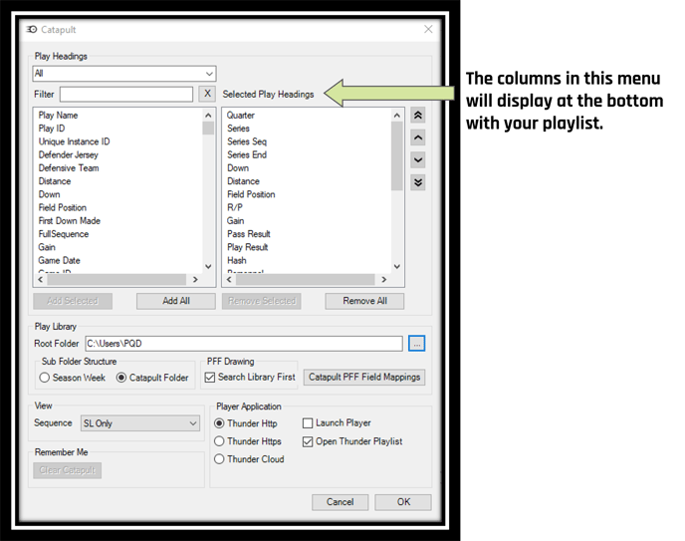Image resolution: width=685 pixels, height=541 pixels.
Task: Move selected heading up one position
Action: click(417, 137)
